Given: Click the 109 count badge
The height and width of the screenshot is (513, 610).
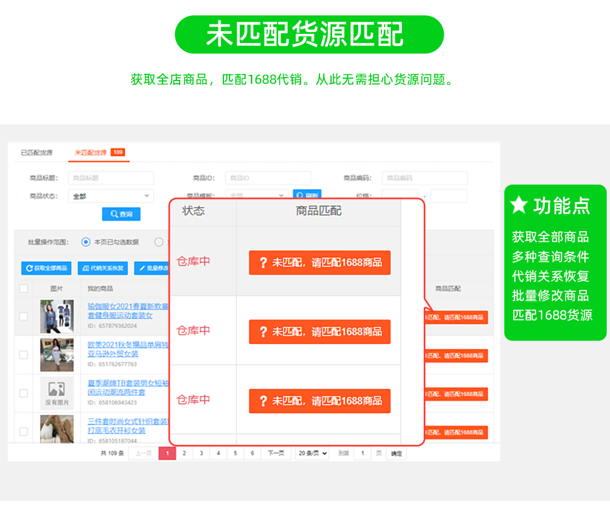Looking at the screenshot, I should click(118, 152).
